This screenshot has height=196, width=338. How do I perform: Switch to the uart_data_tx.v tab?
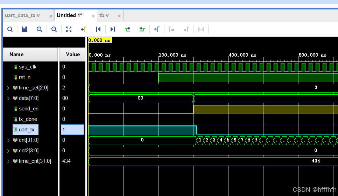coord(22,15)
